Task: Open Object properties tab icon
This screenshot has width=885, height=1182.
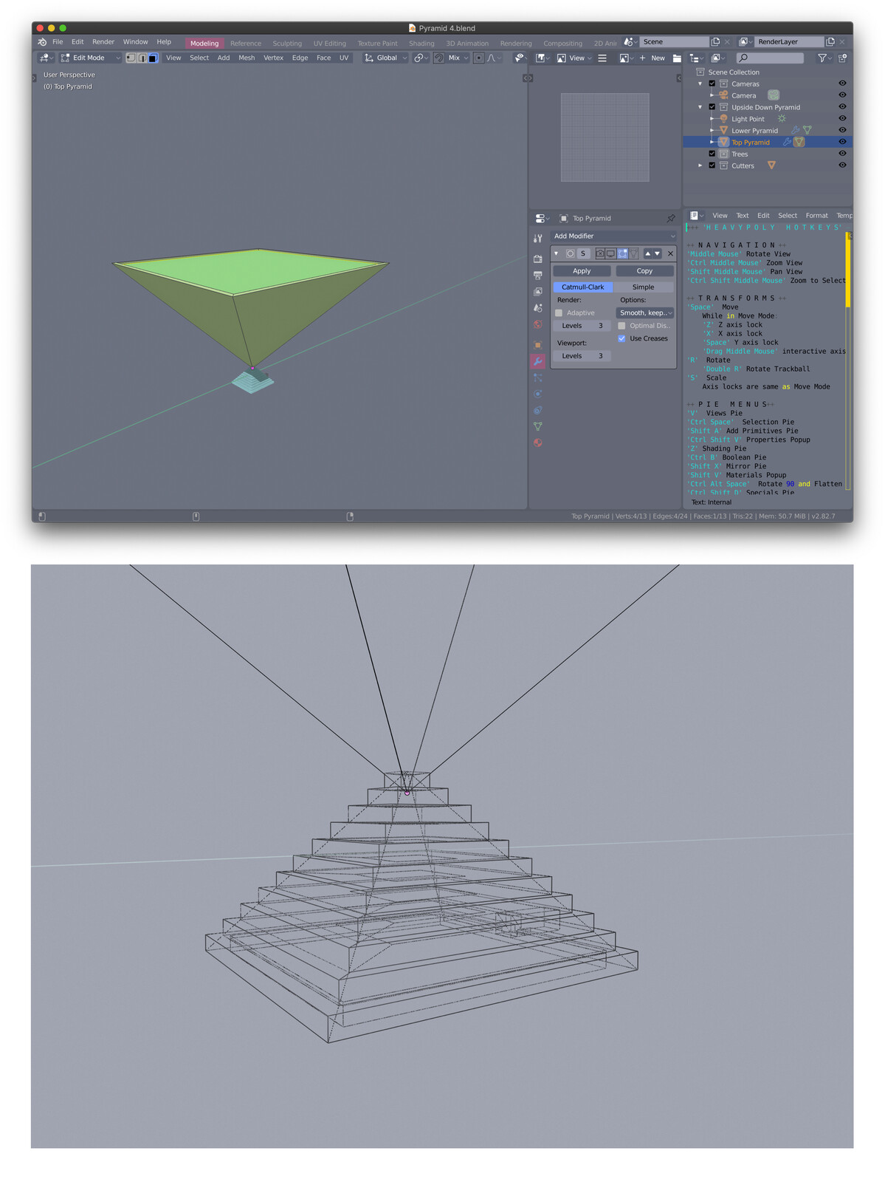Action: (x=537, y=345)
